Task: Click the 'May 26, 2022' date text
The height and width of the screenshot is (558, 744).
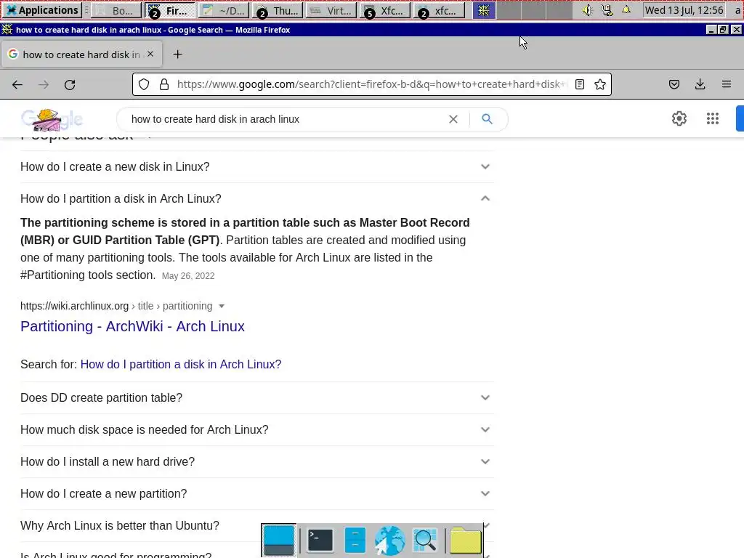Action: click(x=188, y=276)
